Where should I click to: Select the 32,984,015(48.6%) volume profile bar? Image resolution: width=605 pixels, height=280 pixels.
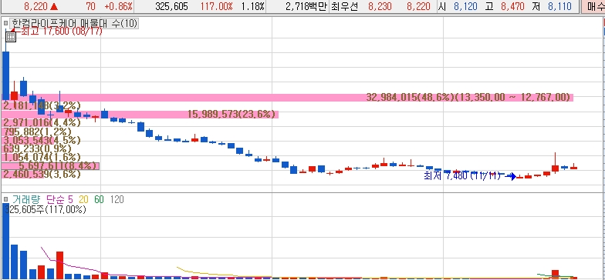tap(288, 97)
